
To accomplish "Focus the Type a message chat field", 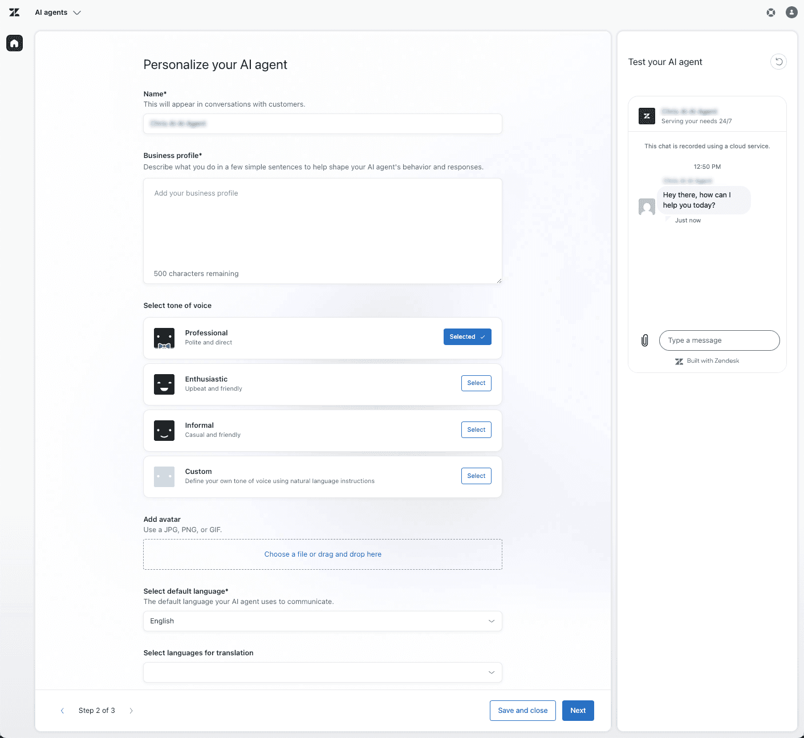I will 720,340.
